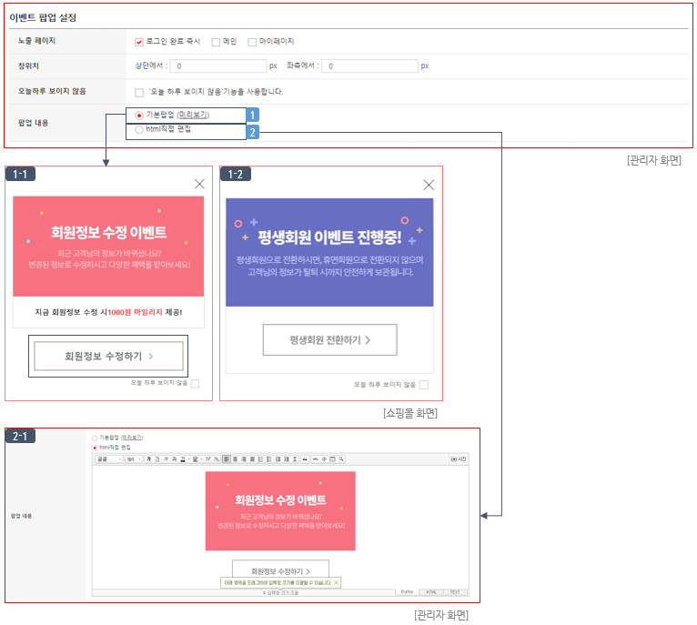This screenshot has width=697, height=625.
Task: Close the 회원정보 수정 이벤트 popup
Action: [x=199, y=184]
